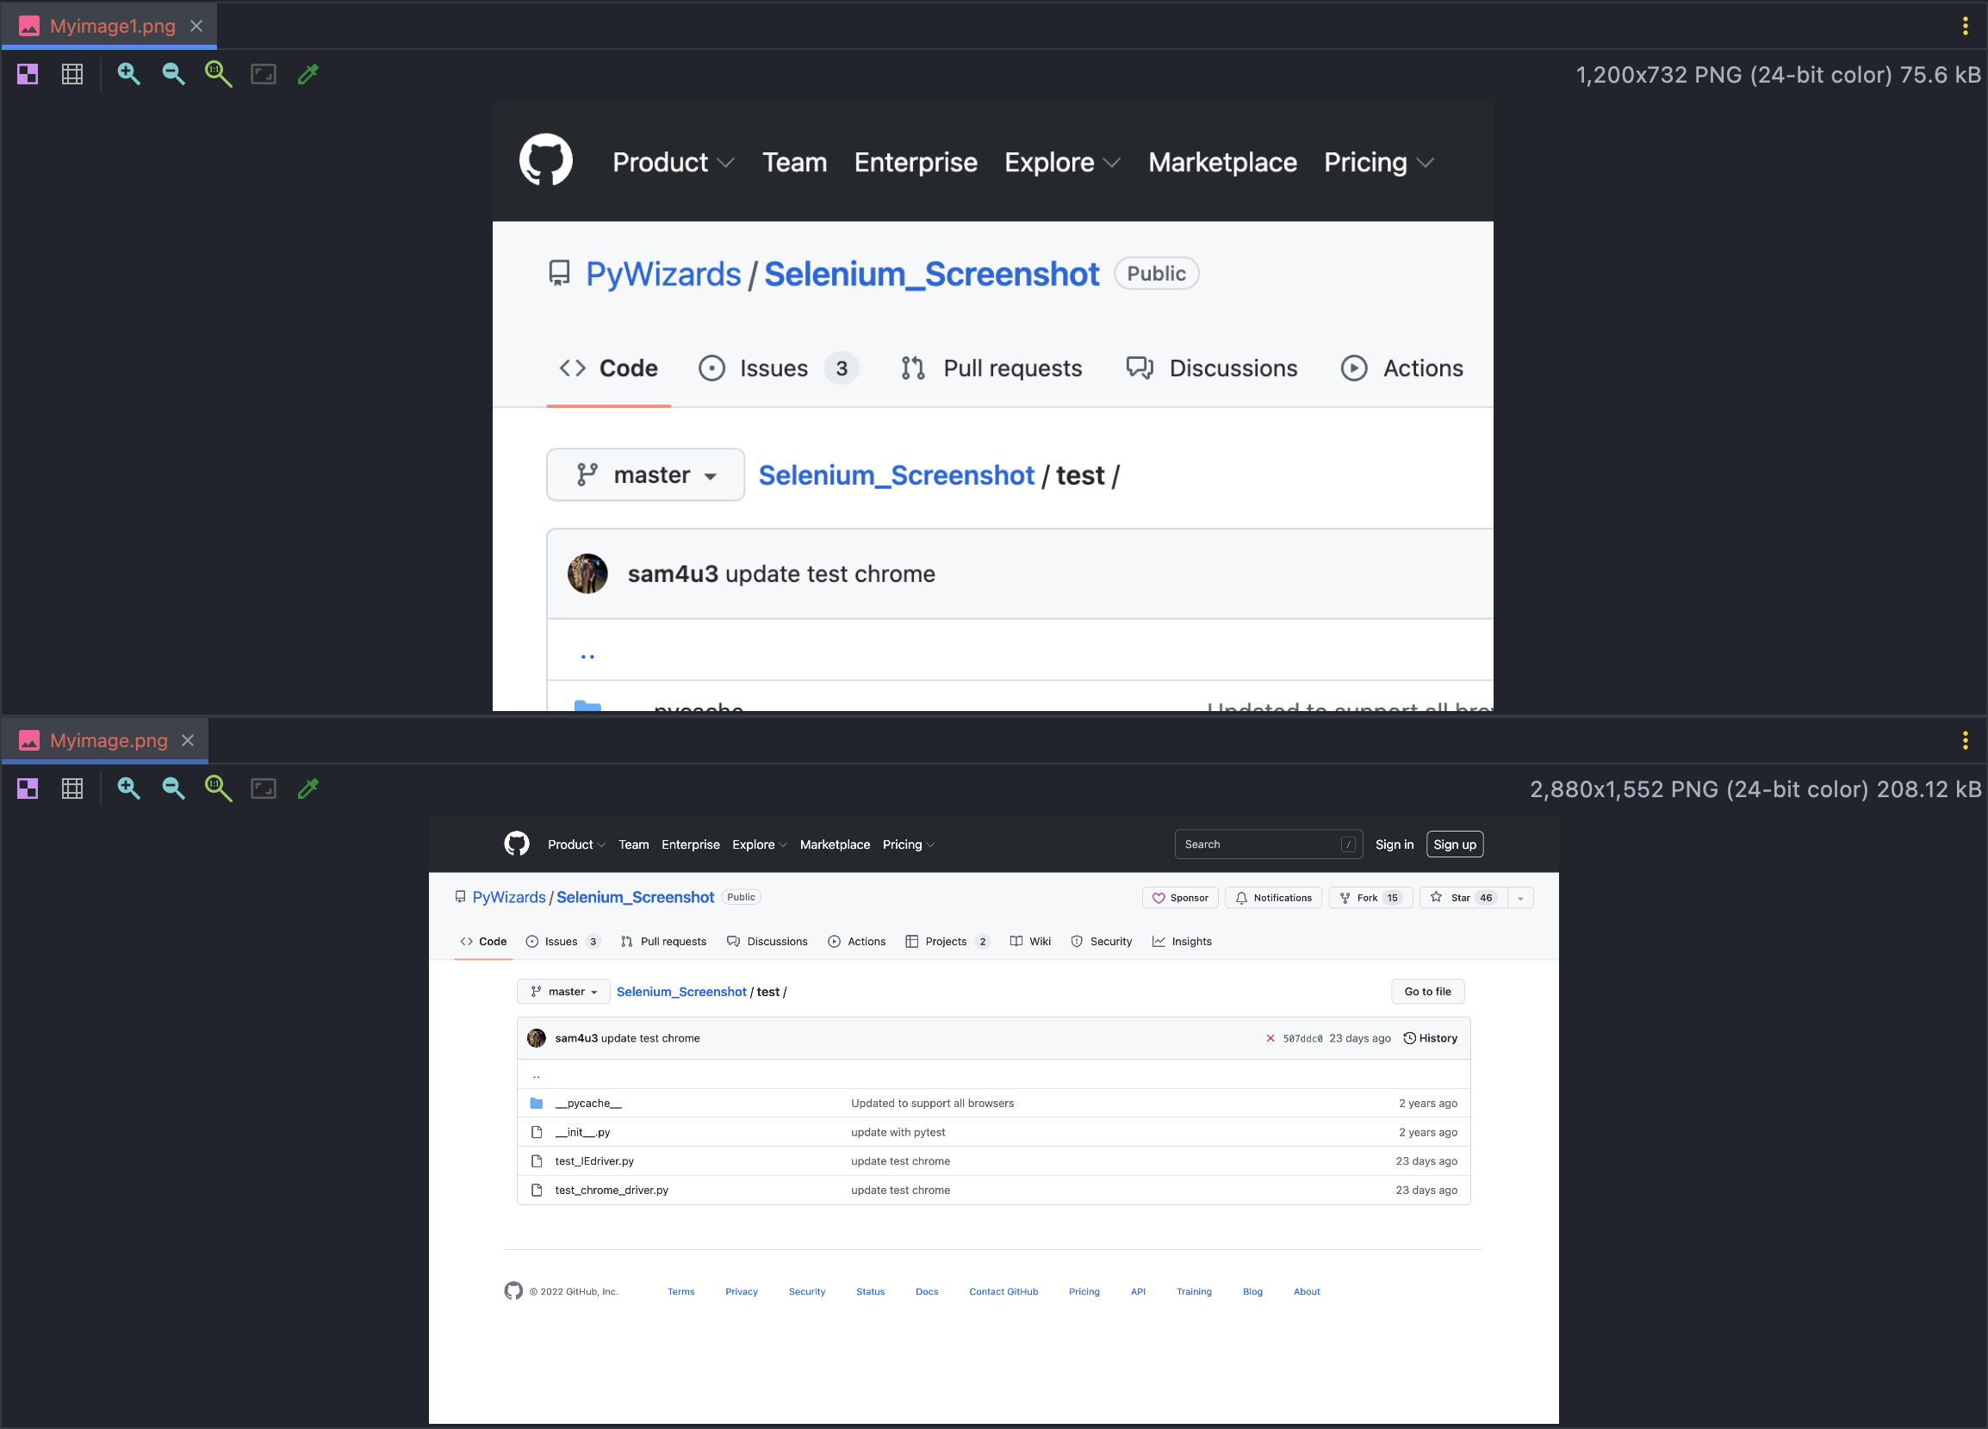The height and width of the screenshot is (1429, 1988).
Task: Zoom out on Myimage.png
Action: [x=172, y=789]
